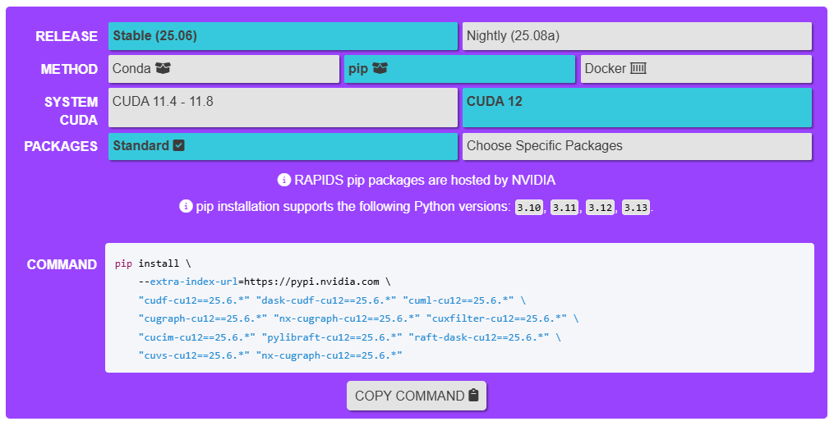The image size is (834, 426).
Task: Choose pip install method
Action: click(459, 69)
